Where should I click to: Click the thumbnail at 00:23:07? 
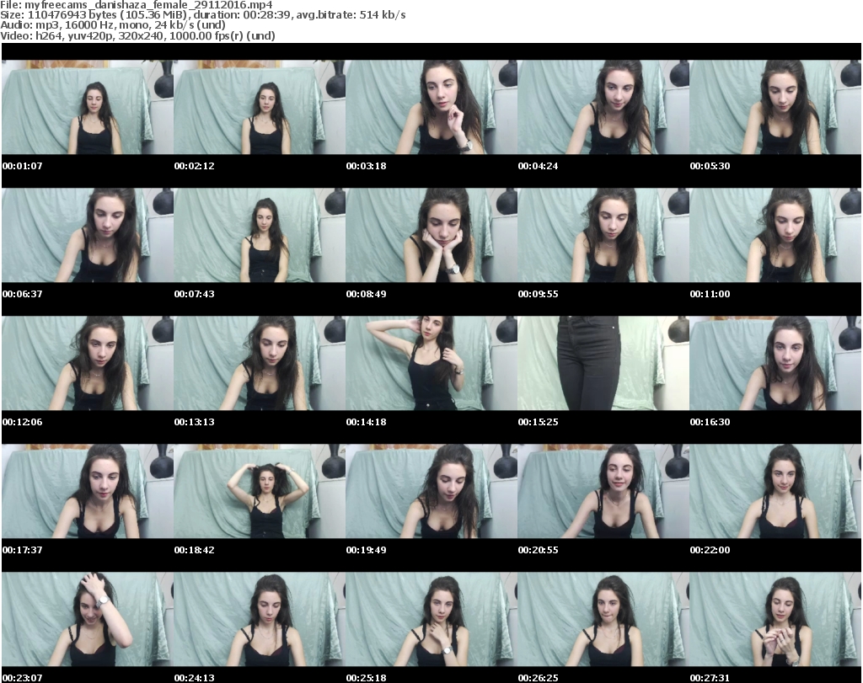coord(87,619)
